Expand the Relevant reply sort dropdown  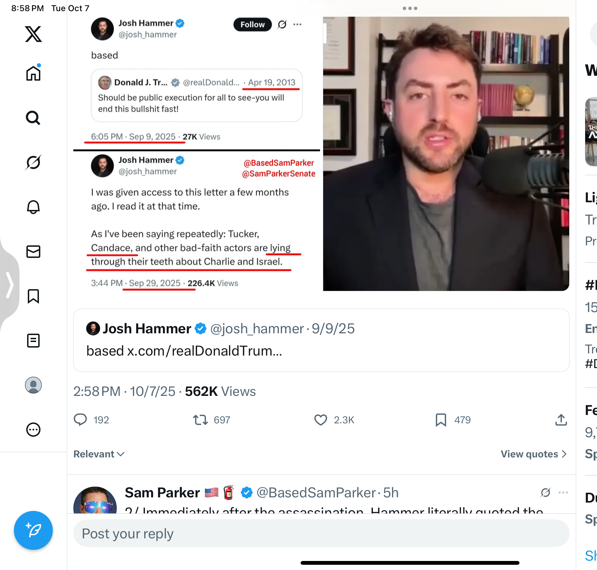(99, 454)
